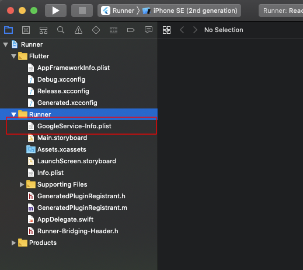Switch to the Debug navigator
Image resolution: width=303 pixels, height=270 pixels.
[113, 30]
